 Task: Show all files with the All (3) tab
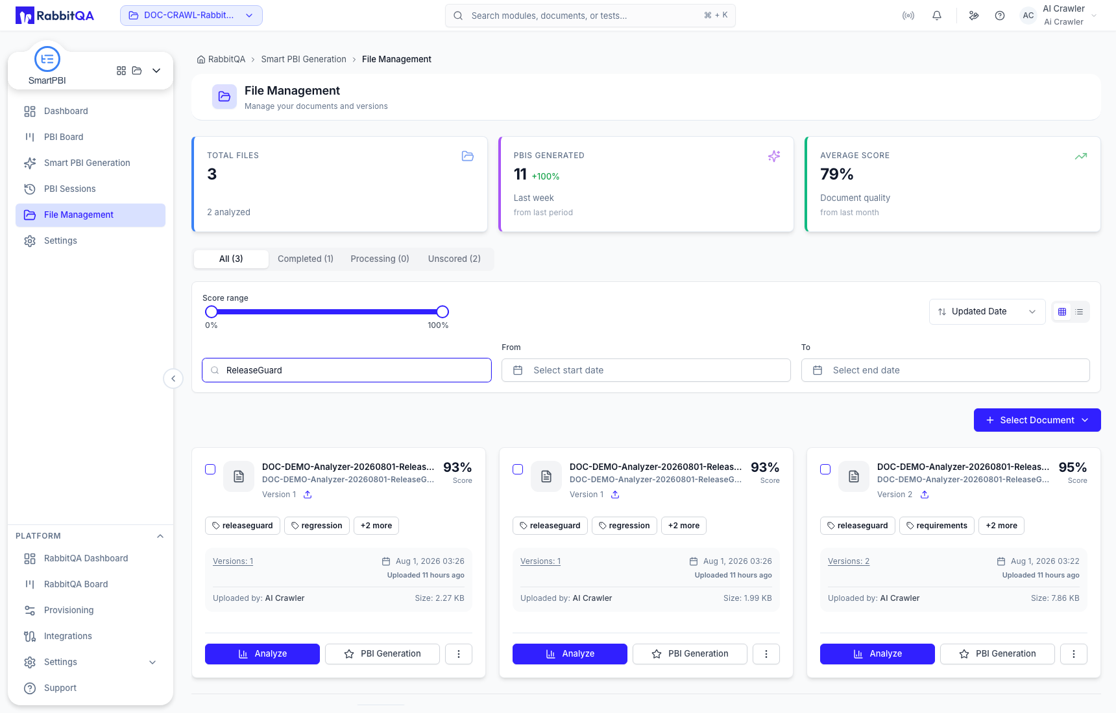click(x=231, y=259)
